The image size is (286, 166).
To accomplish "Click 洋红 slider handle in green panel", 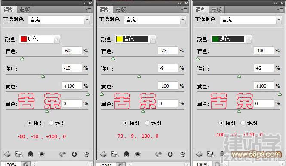I will [239, 76].
